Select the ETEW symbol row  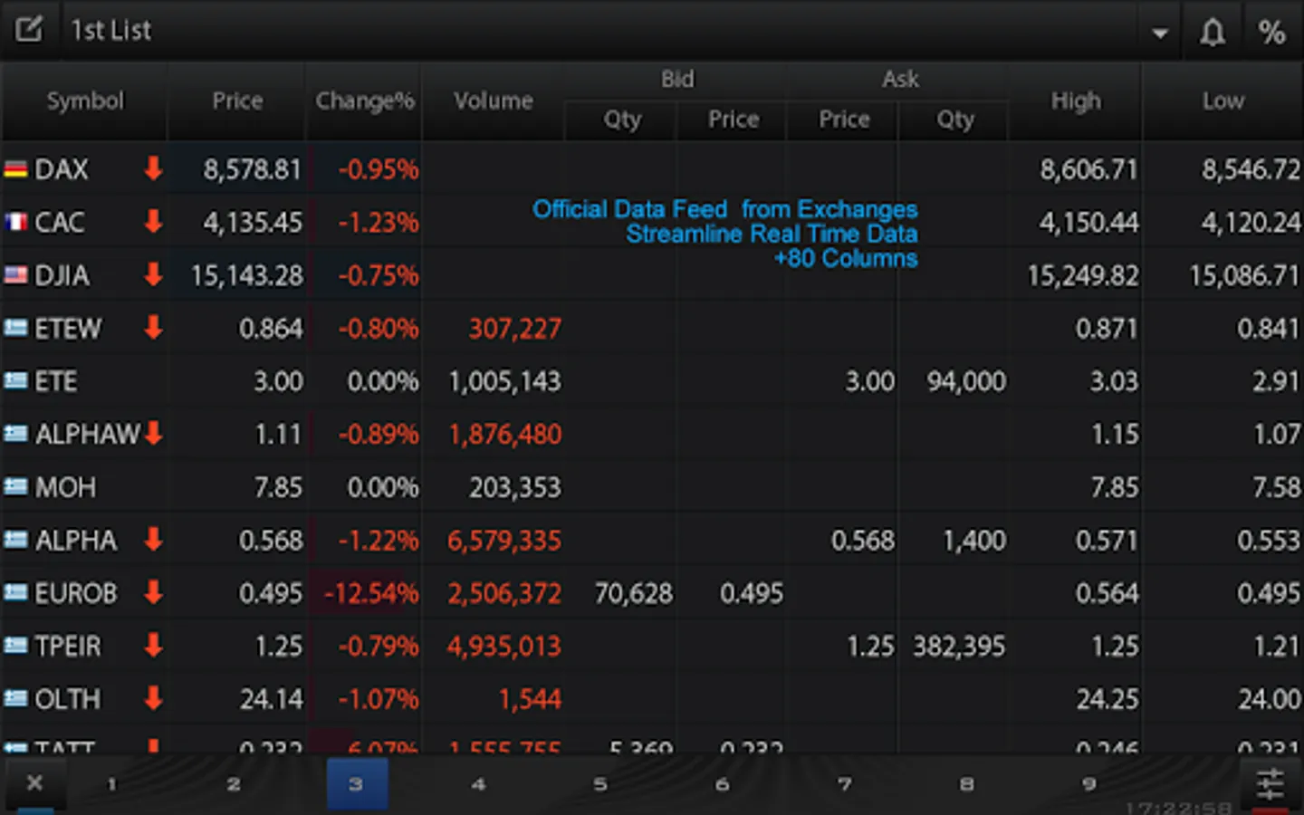click(x=652, y=328)
